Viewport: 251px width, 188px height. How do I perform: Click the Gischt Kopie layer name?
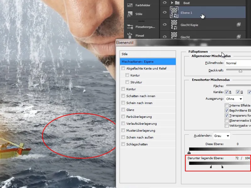pyautogui.click(x=189, y=25)
